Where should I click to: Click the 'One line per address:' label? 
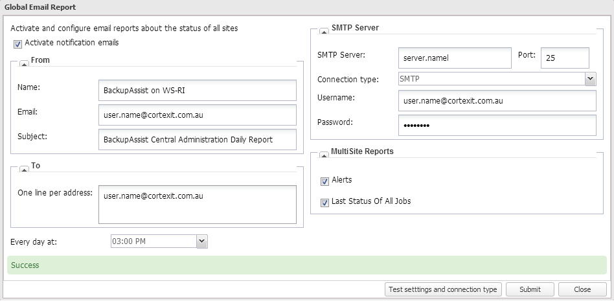(55, 193)
